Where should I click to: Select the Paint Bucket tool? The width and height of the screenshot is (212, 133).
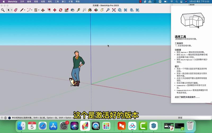pos(90,10)
